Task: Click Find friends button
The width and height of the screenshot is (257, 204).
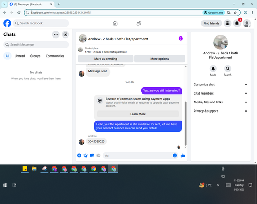Action: (x=211, y=23)
